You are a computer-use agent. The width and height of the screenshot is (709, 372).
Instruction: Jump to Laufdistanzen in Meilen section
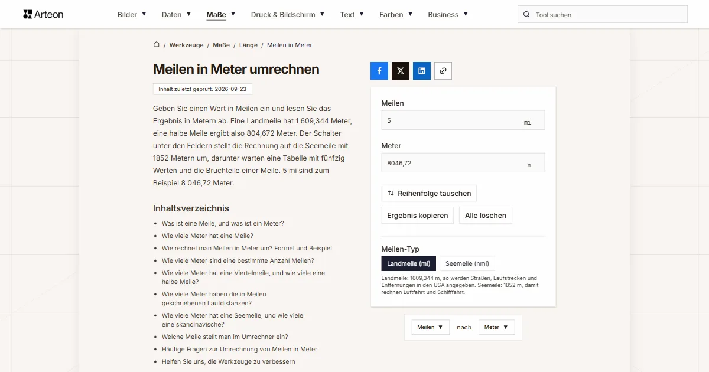(x=214, y=299)
